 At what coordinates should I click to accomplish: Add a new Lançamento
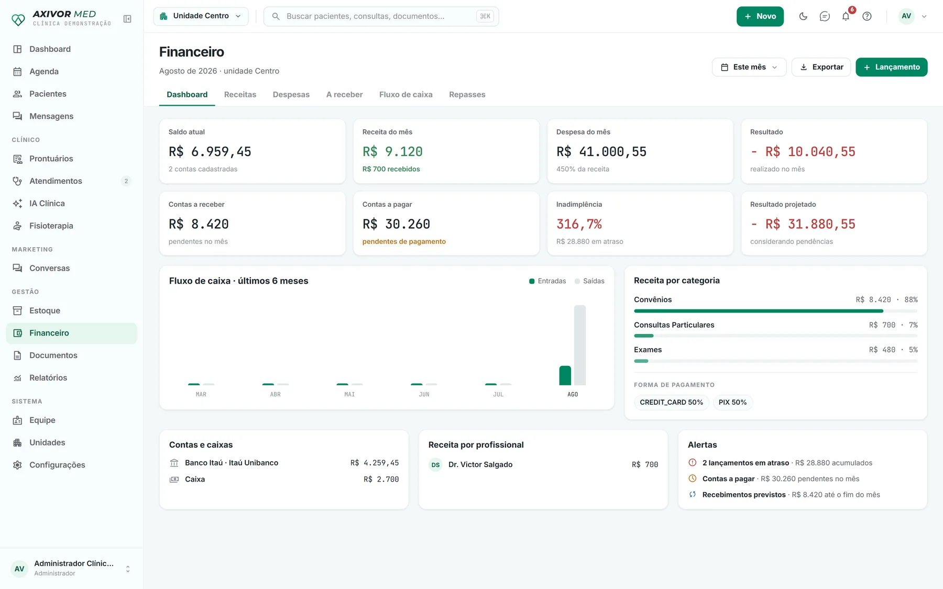pos(892,67)
